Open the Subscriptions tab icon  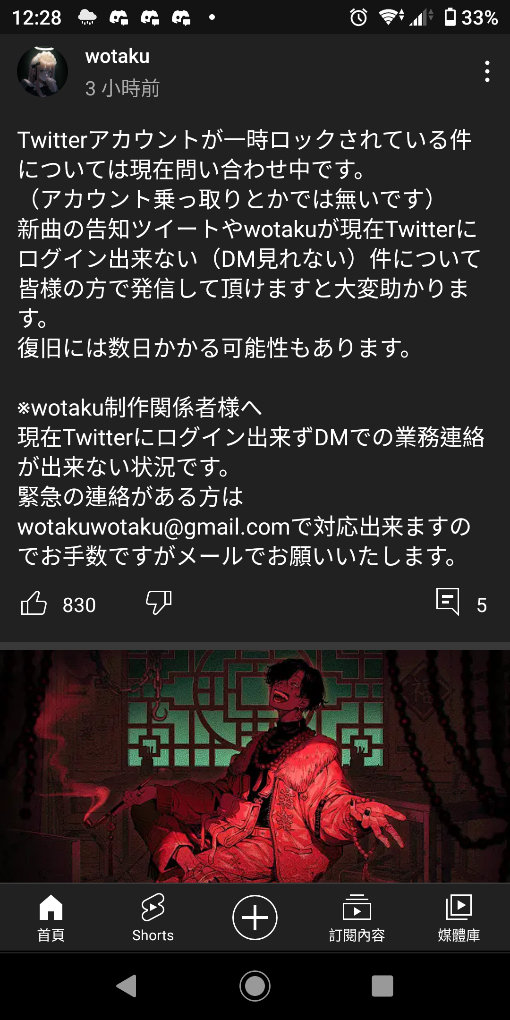[x=357, y=907]
